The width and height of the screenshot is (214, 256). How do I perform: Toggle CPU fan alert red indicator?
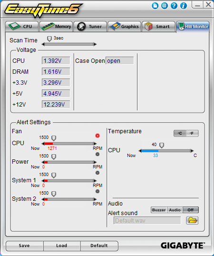(97, 136)
